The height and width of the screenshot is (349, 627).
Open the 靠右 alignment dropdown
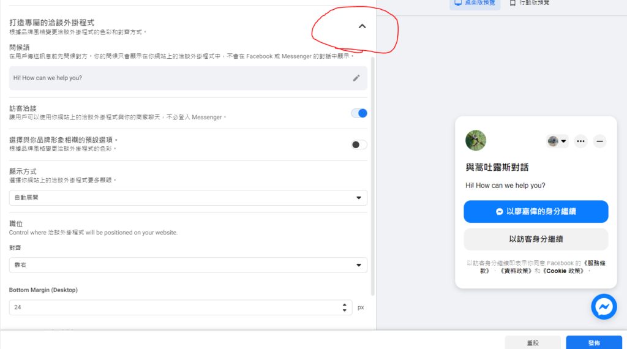click(x=188, y=265)
